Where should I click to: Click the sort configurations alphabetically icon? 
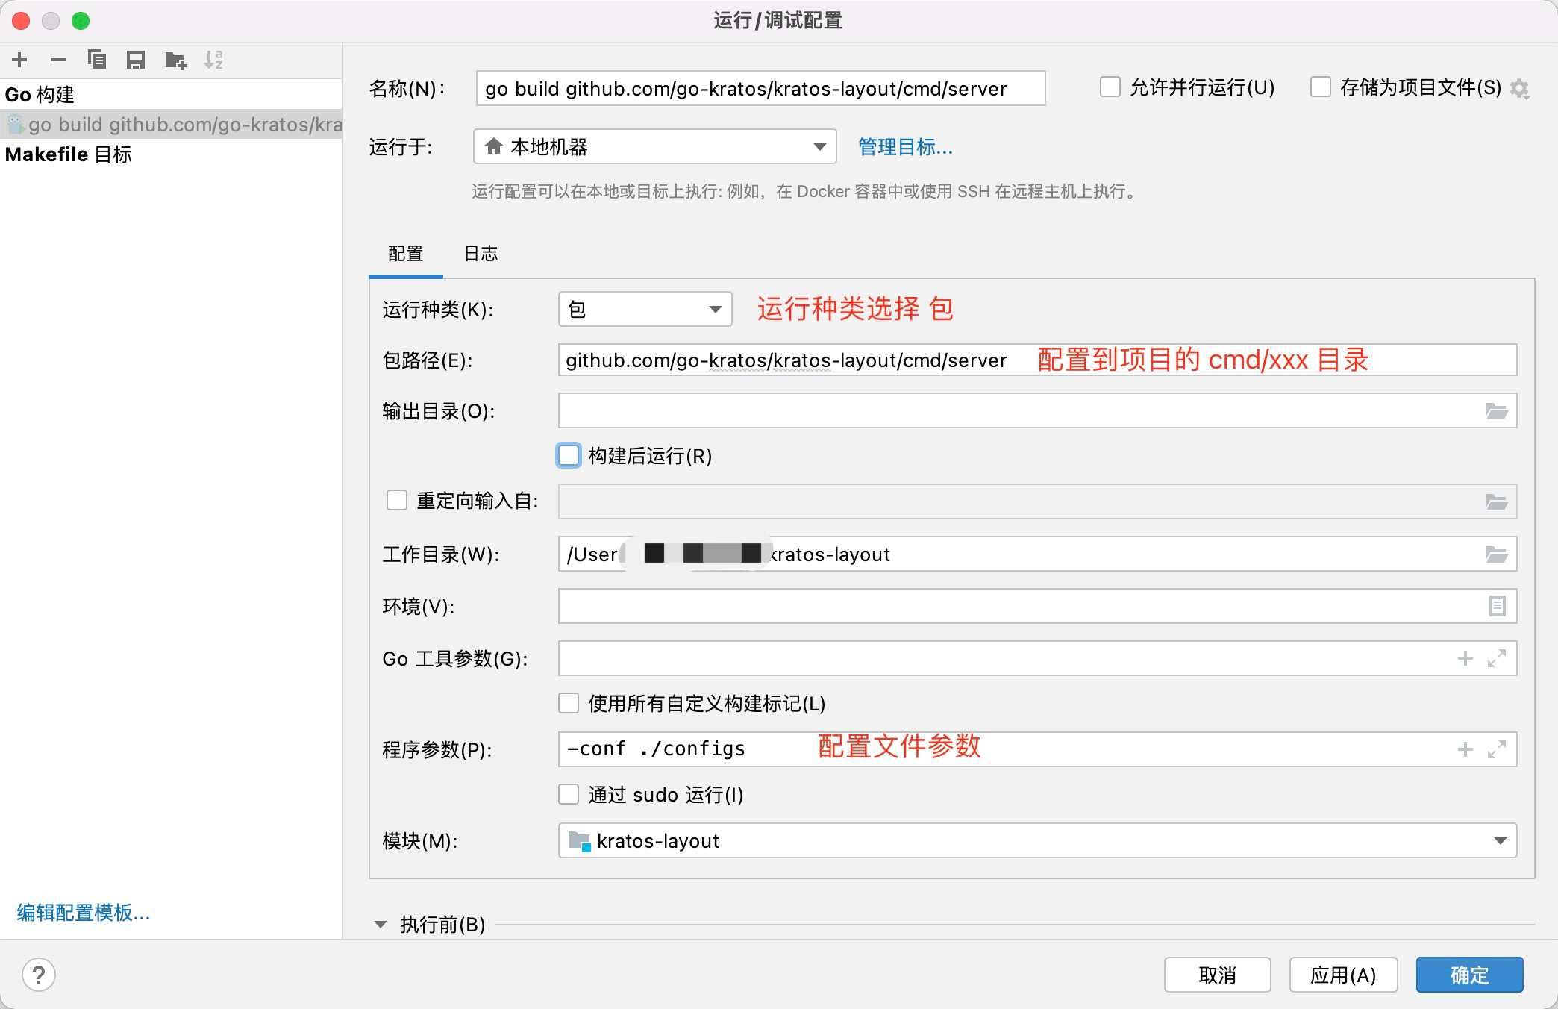point(213,60)
